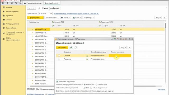Screen dimensions: 169x95
Task: Open save icon in dialog title bar
Action: 112,39
